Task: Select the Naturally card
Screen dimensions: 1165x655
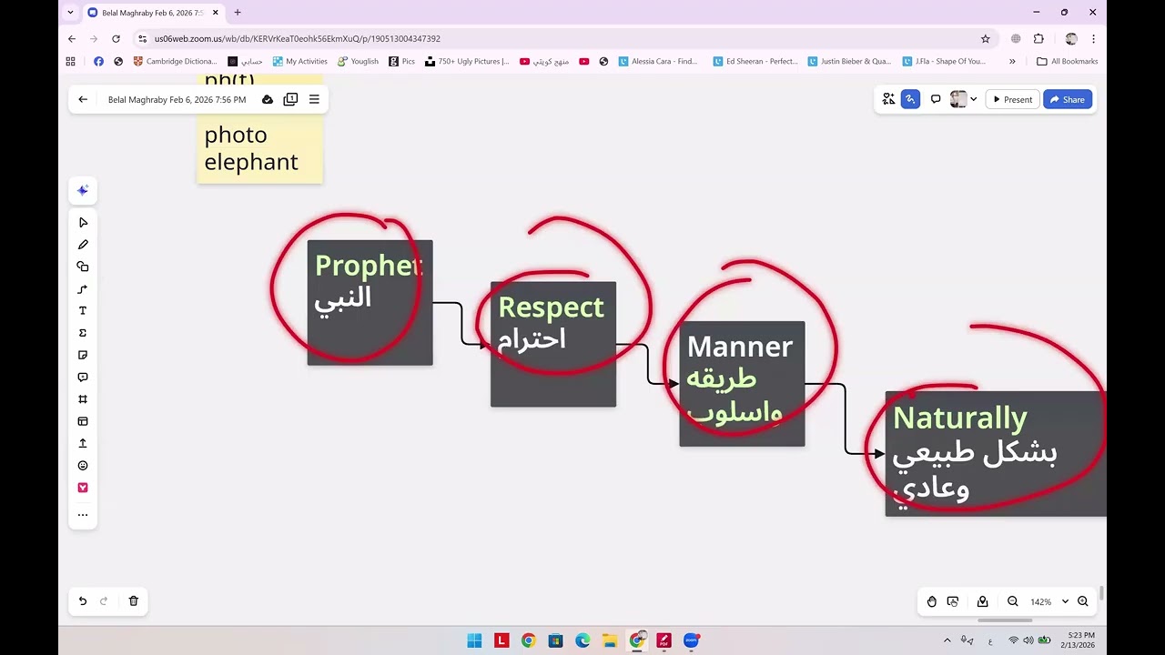Action: tap(996, 454)
